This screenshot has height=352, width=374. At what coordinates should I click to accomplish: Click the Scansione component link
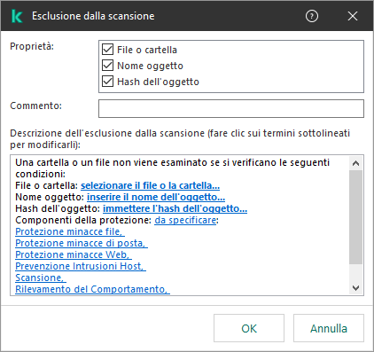[x=41, y=278]
